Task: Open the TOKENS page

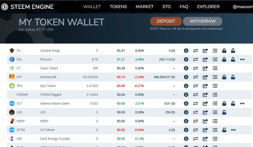Action: tap(118, 7)
